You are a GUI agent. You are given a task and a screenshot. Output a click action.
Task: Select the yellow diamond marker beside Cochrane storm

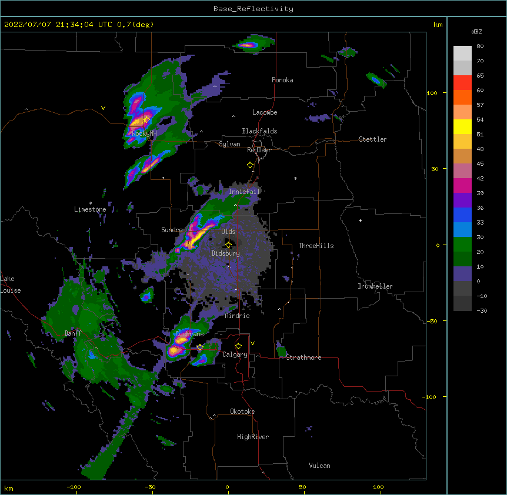pos(200,347)
